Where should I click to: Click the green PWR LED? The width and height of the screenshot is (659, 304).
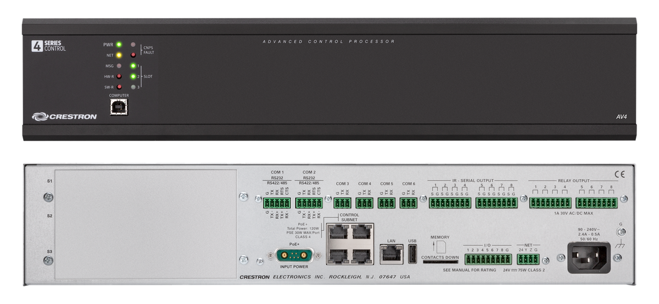[x=119, y=44]
